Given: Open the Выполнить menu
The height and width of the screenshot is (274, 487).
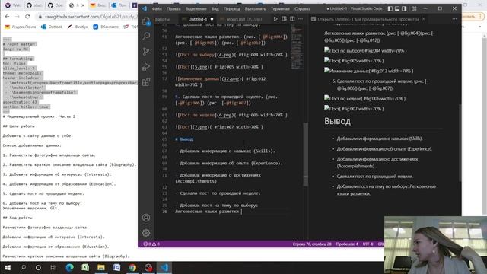Looking at the screenshot, I should pyautogui.click(x=256, y=8).
